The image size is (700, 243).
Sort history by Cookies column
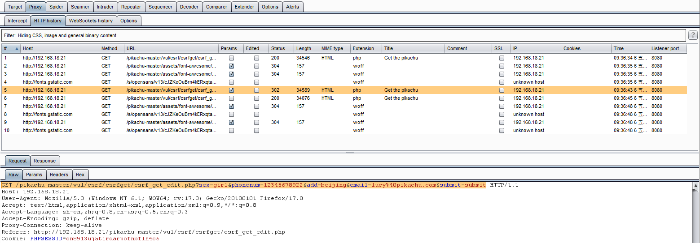586,48
